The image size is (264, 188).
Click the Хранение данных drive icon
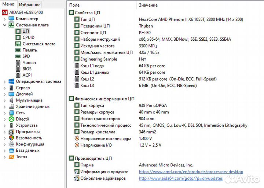click(11, 107)
